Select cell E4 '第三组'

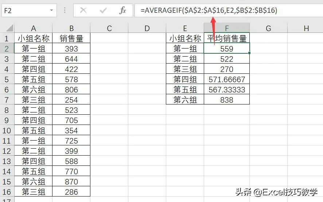[x=185, y=69]
